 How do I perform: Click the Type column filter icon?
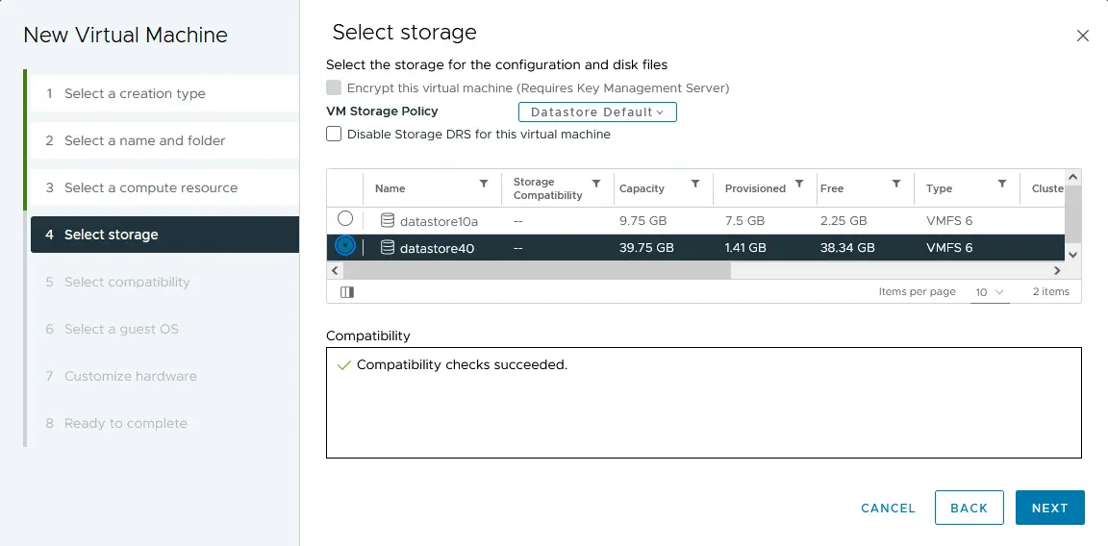(x=1002, y=184)
